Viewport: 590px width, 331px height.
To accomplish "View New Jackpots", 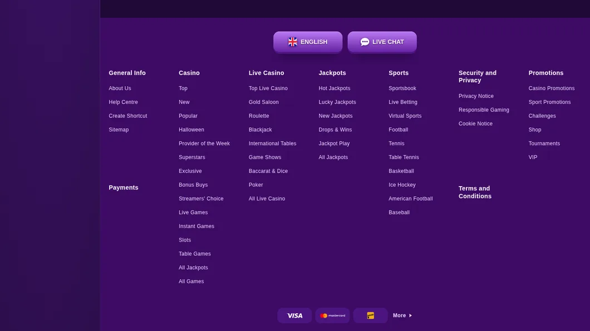I will tap(335, 116).
